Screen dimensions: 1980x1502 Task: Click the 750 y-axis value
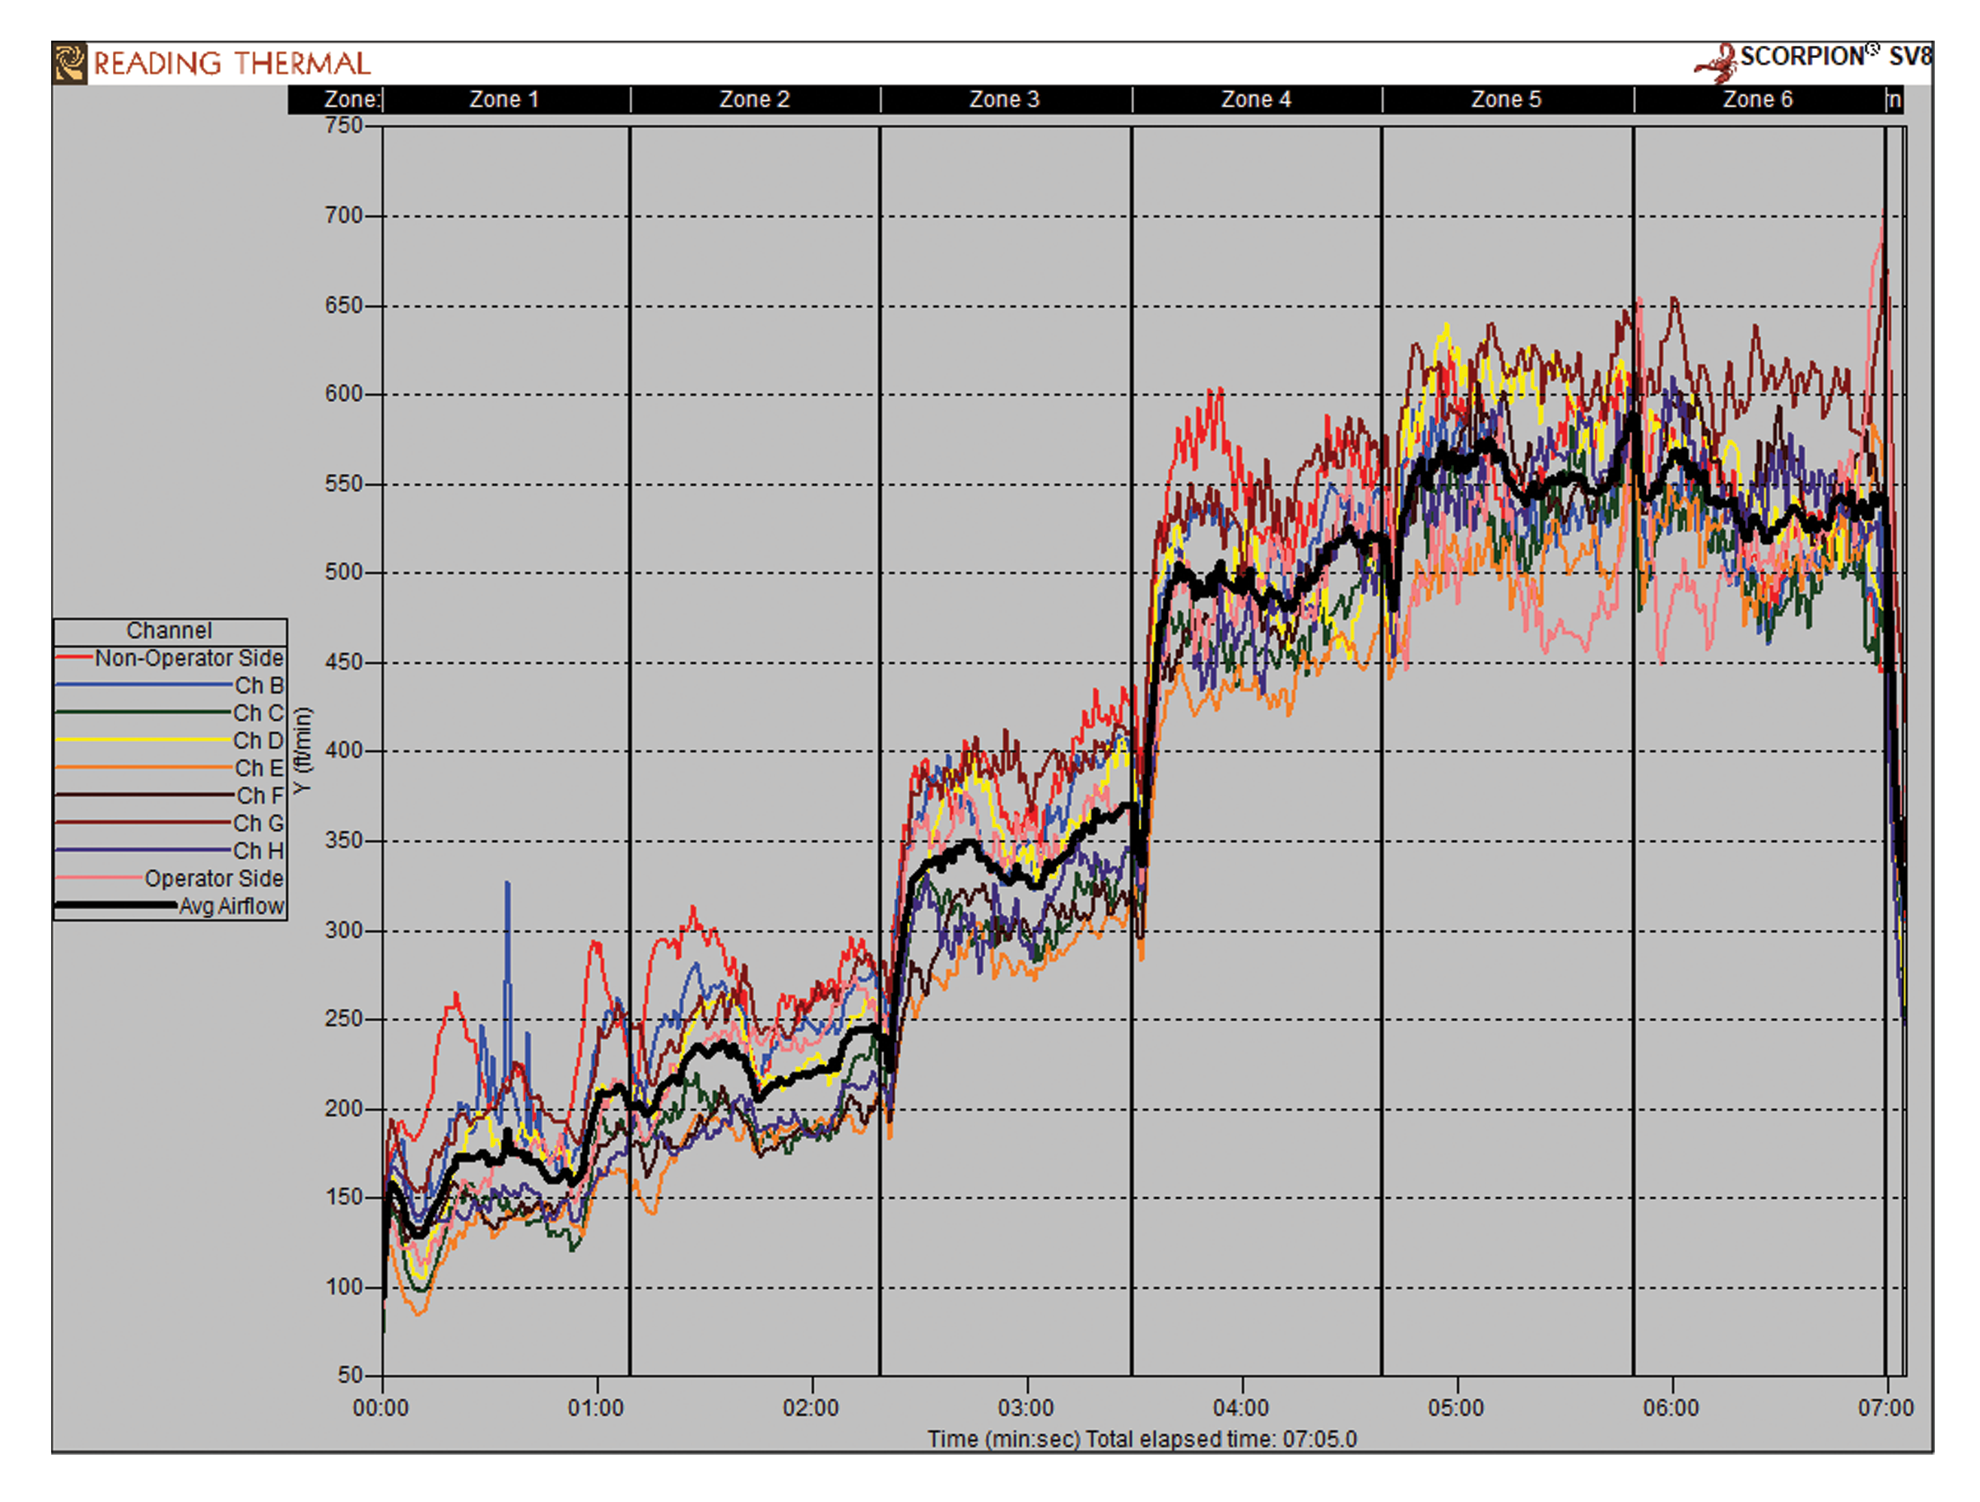[x=344, y=126]
